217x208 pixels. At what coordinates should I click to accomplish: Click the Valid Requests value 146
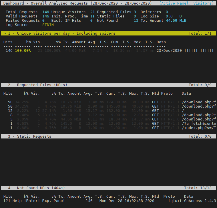46,16
